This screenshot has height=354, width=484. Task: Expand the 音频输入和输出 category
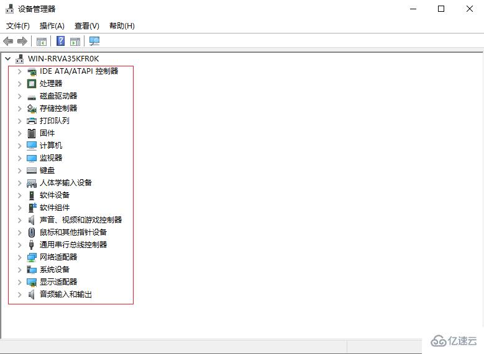19,294
